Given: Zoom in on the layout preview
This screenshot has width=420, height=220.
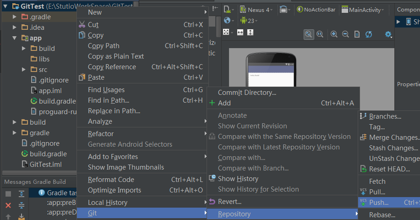Looking at the screenshot, I should click(x=334, y=34).
